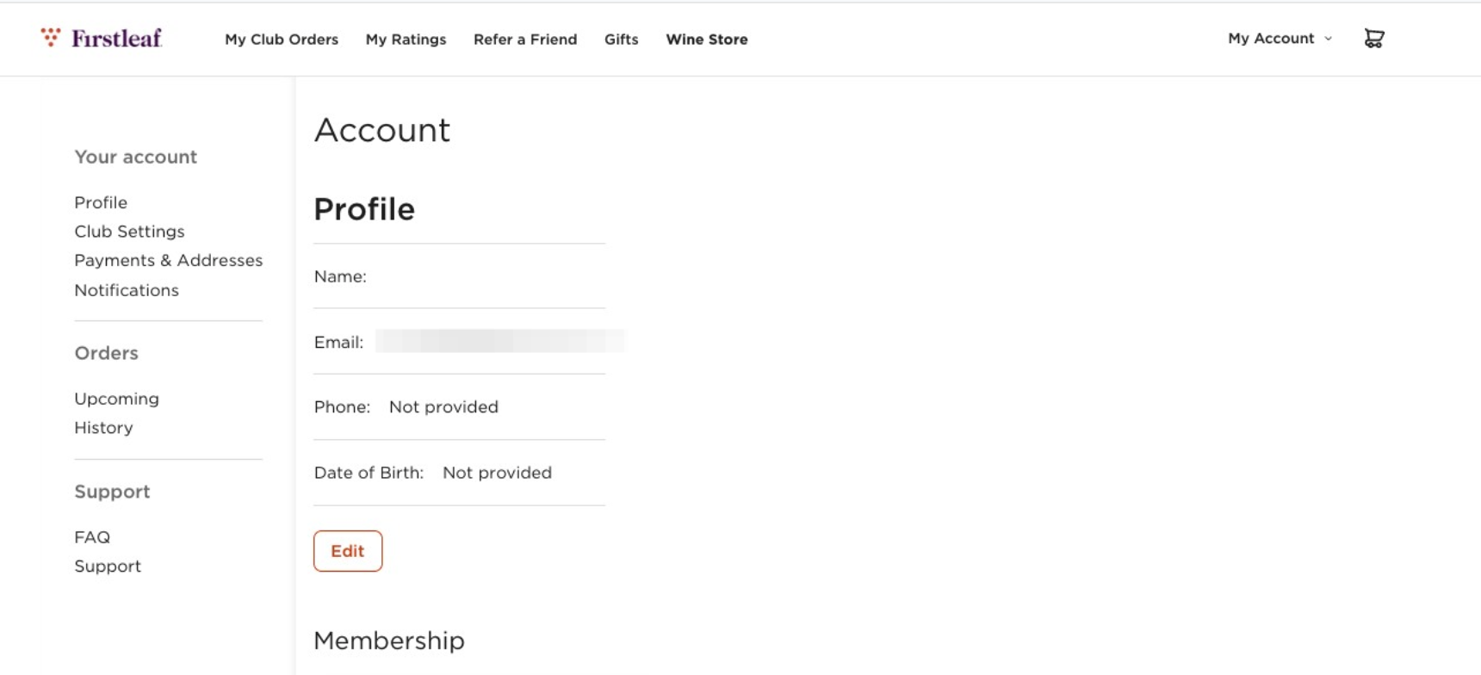
Task: Open My Club Orders menu
Action: (x=282, y=40)
